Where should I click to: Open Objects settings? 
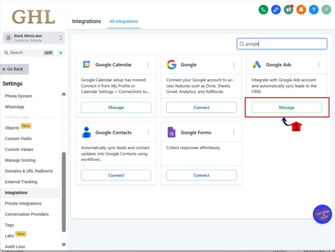click(x=12, y=128)
